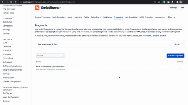Show the Documentation & Tips panel
This screenshot has height=105, width=188.
point(177,44)
